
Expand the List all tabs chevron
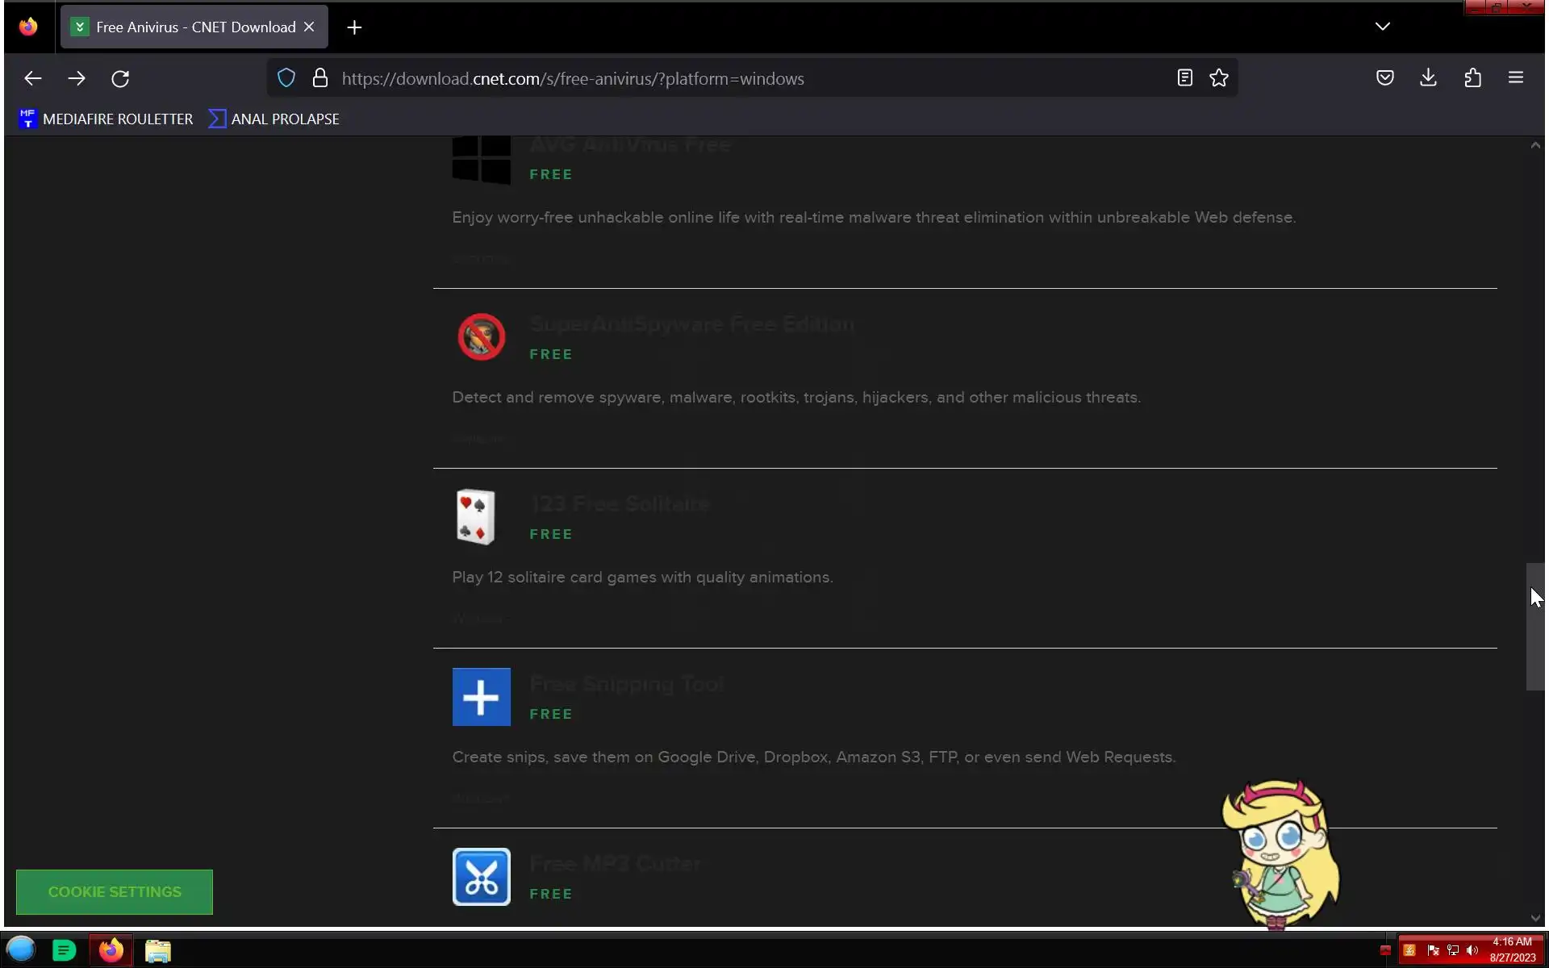pyautogui.click(x=1382, y=27)
